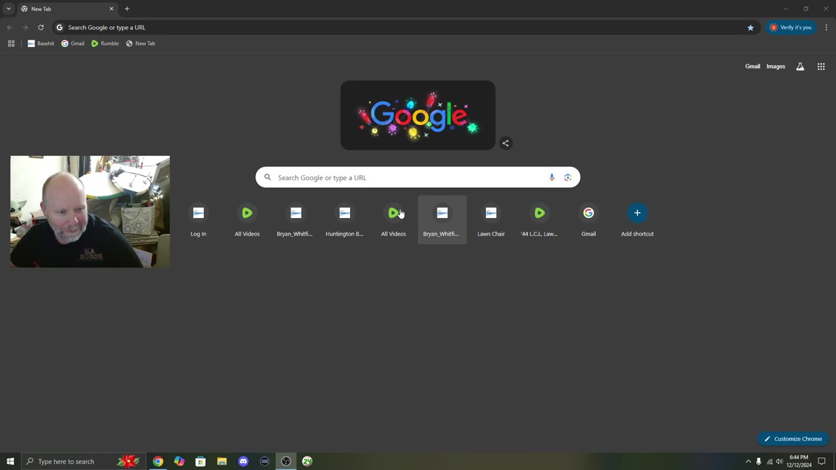Image resolution: width=836 pixels, height=470 pixels.
Task: Open the Huntington B... shortcut
Action: [344, 220]
